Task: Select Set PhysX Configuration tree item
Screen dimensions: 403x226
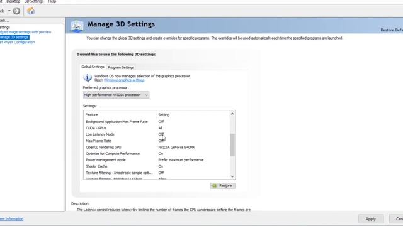Action: point(17,42)
